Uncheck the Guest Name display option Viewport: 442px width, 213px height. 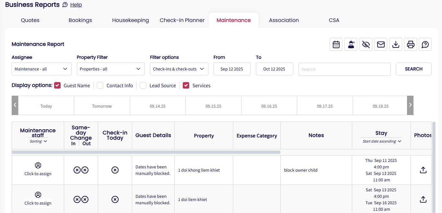pyautogui.click(x=57, y=85)
